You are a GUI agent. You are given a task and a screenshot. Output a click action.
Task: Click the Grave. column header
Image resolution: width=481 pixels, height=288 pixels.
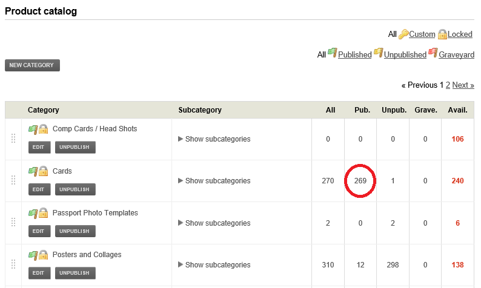click(x=426, y=110)
